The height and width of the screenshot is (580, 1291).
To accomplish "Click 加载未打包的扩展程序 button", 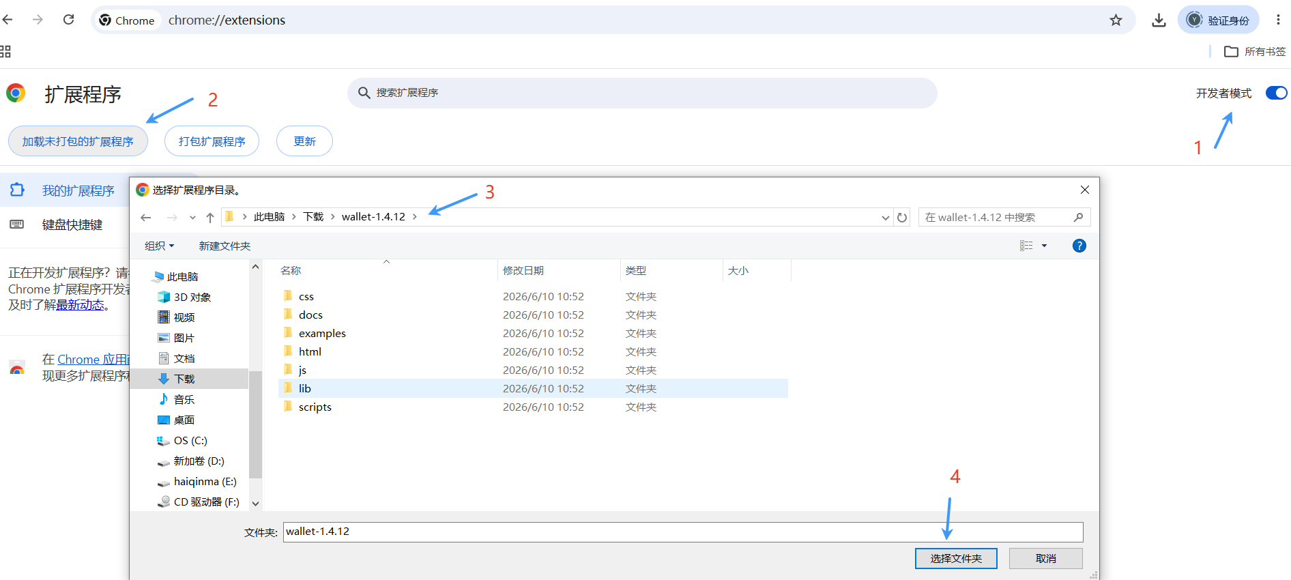I will pos(78,141).
